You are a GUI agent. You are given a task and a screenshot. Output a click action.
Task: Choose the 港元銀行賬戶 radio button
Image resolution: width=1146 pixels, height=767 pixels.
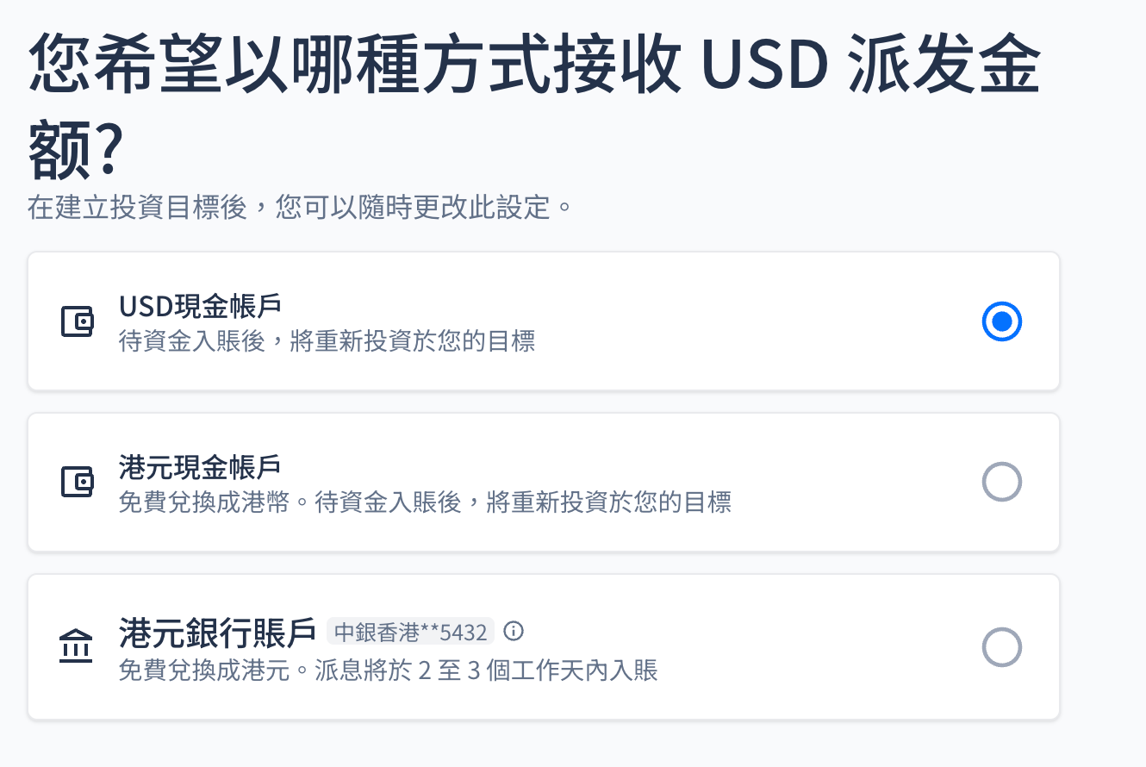tap(1001, 647)
